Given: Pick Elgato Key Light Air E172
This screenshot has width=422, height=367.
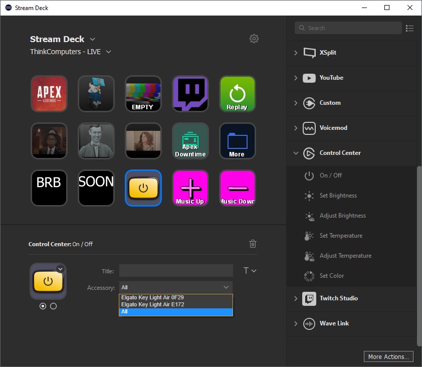Looking at the screenshot, I should click(176, 304).
